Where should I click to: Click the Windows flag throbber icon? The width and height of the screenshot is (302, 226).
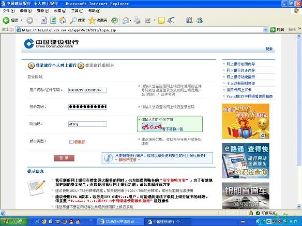[296, 11]
